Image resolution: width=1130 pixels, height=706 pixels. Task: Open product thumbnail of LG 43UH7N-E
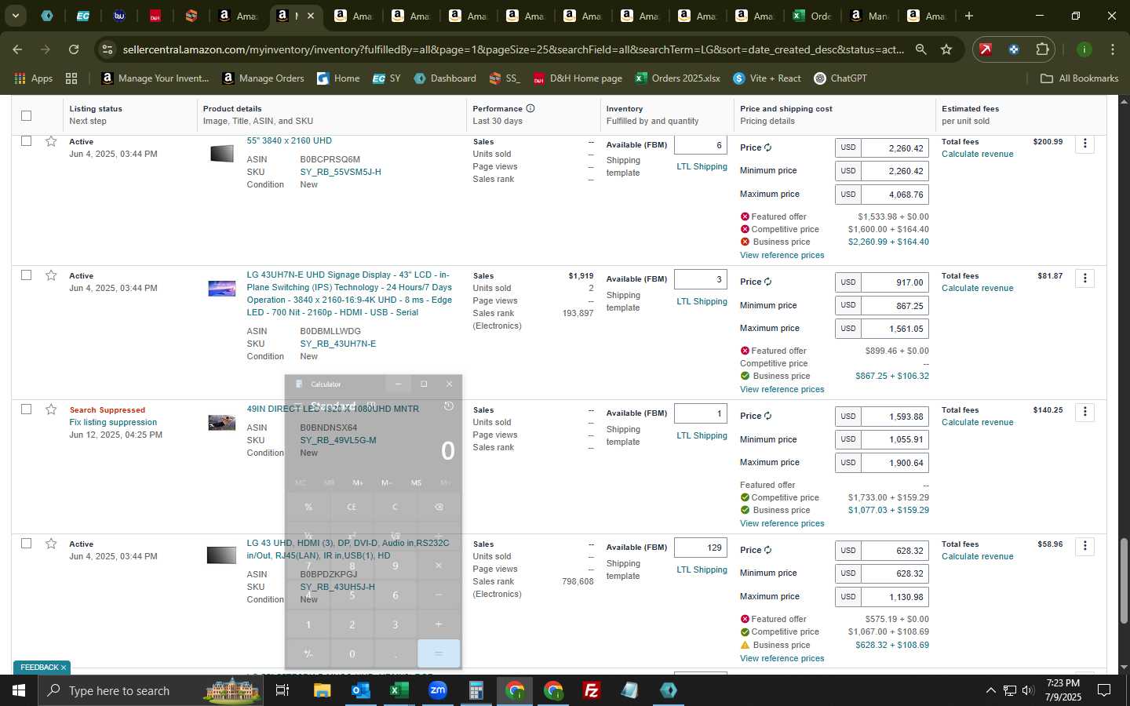pos(221,289)
